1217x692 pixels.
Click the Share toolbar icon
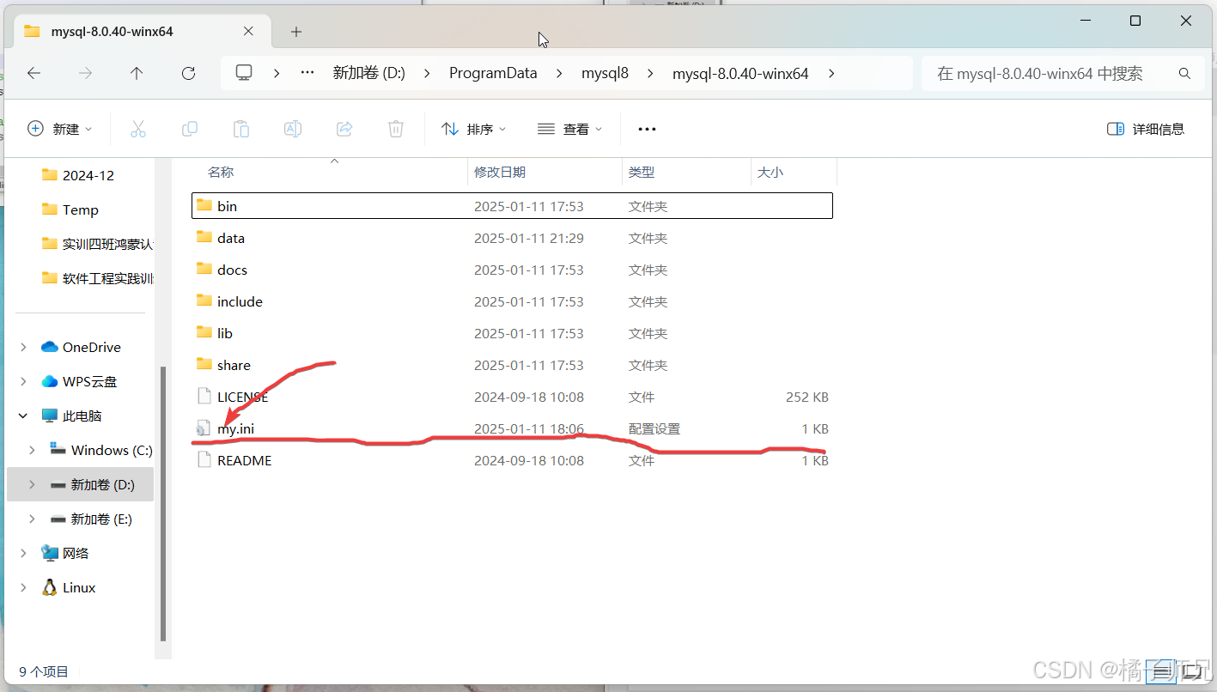click(x=344, y=129)
